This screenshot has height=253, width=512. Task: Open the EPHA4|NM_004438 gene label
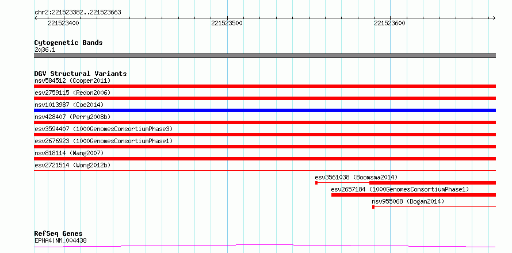click(x=60, y=241)
